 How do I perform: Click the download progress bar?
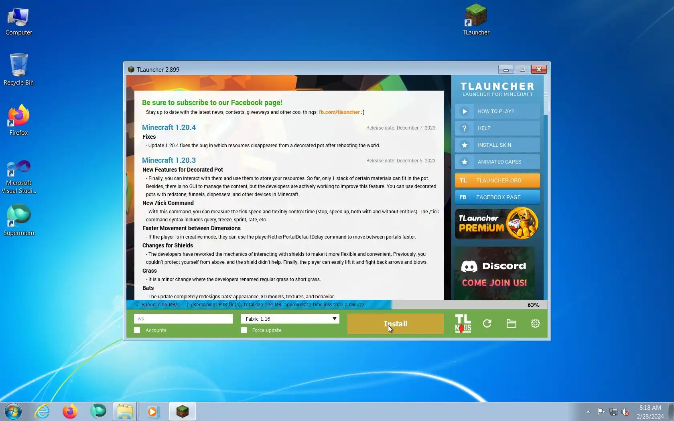(x=337, y=305)
